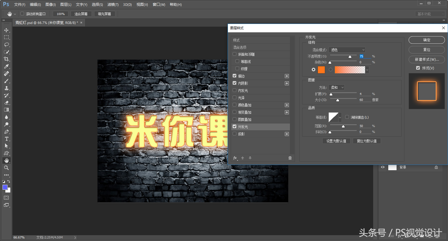This screenshot has width=448, height=241.
Task: Open the 图层 menu
Action: tap(66, 5)
